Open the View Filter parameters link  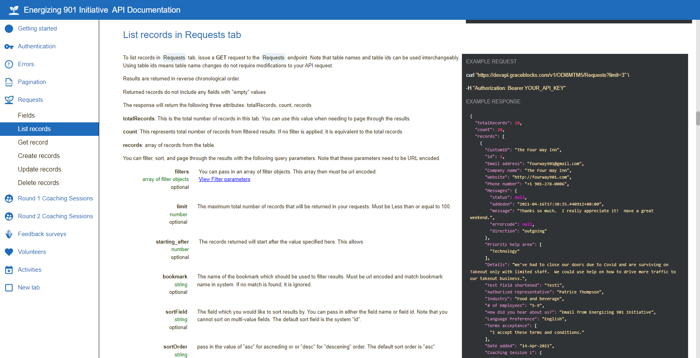tap(224, 179)
